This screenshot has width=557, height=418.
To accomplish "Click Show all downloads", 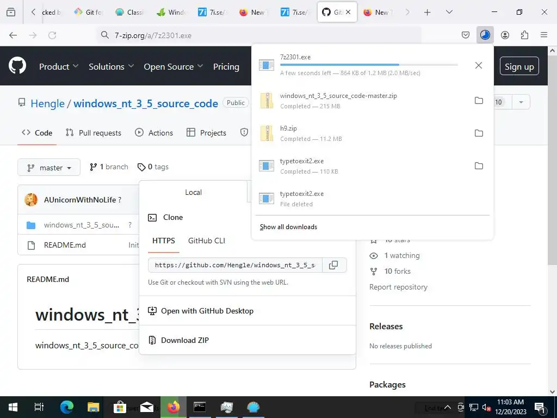I will pos(288,227).
